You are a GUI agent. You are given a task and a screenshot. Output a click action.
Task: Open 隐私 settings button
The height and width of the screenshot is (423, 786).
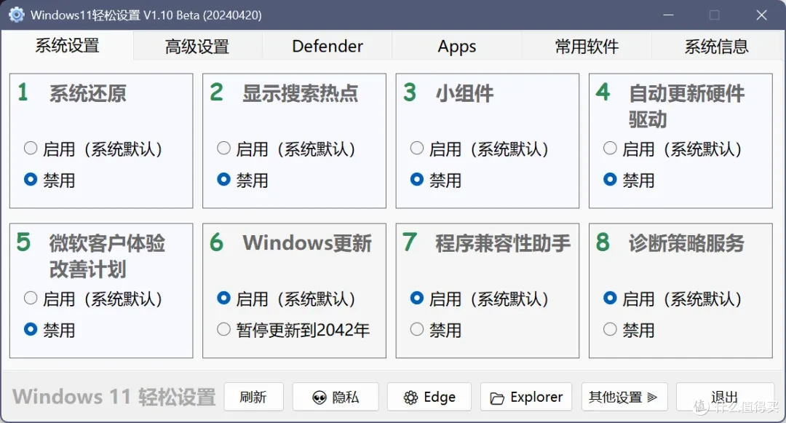(336, 397)
